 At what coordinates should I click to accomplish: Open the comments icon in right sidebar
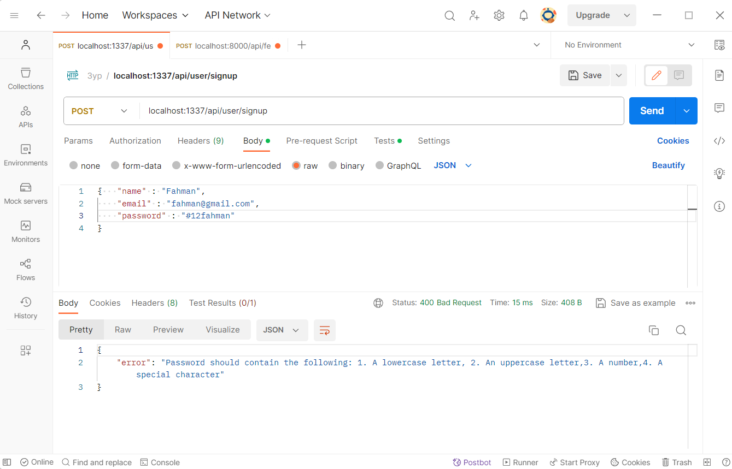click(x=719, y=108)
